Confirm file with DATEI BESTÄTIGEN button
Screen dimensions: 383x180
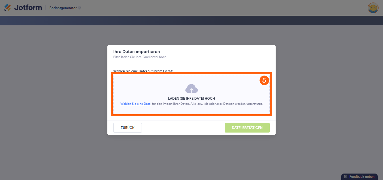pos(247,127)
